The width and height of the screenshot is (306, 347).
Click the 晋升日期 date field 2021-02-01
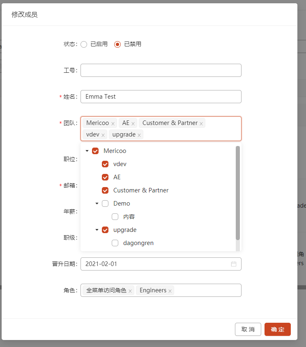[161, 264]
